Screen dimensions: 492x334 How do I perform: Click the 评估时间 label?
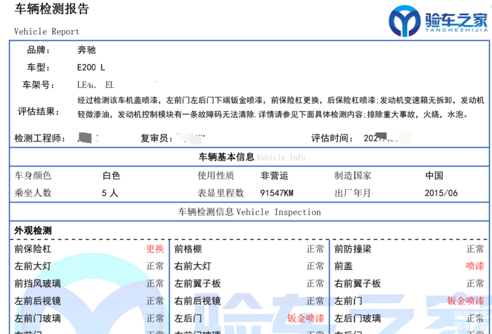pos(332,138)
